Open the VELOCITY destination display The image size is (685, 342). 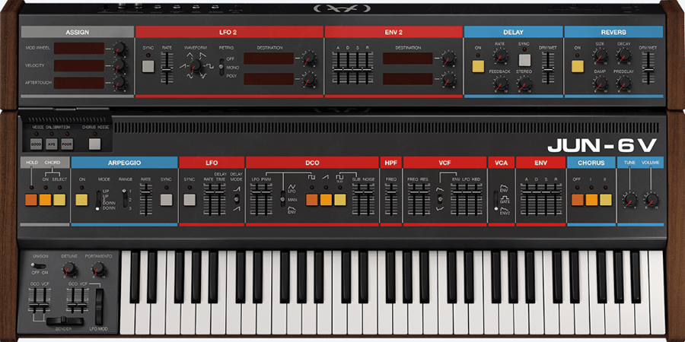(79, 65)
